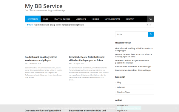
Task: Open the Datenschutzerklärung button in cookie bar
Action: pyautogui.click(x=132, y=108)
